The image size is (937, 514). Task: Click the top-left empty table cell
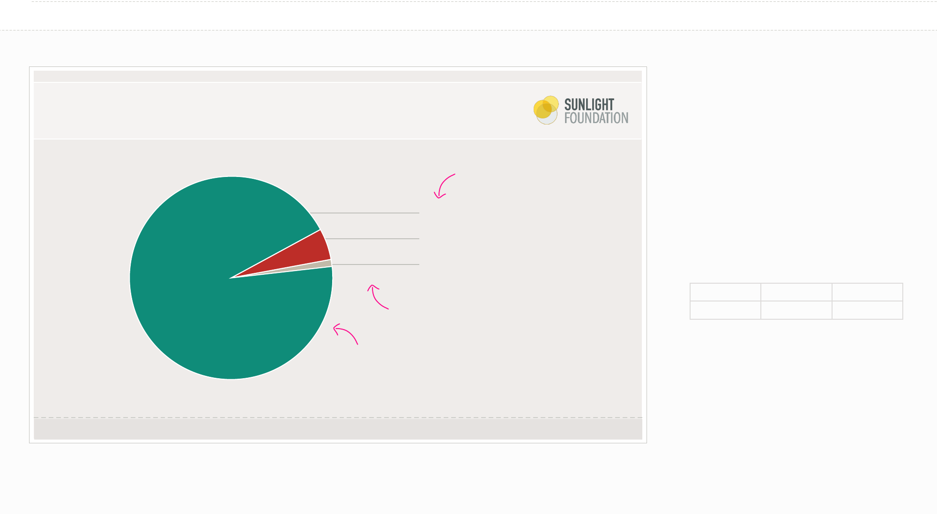coord(725,292)
